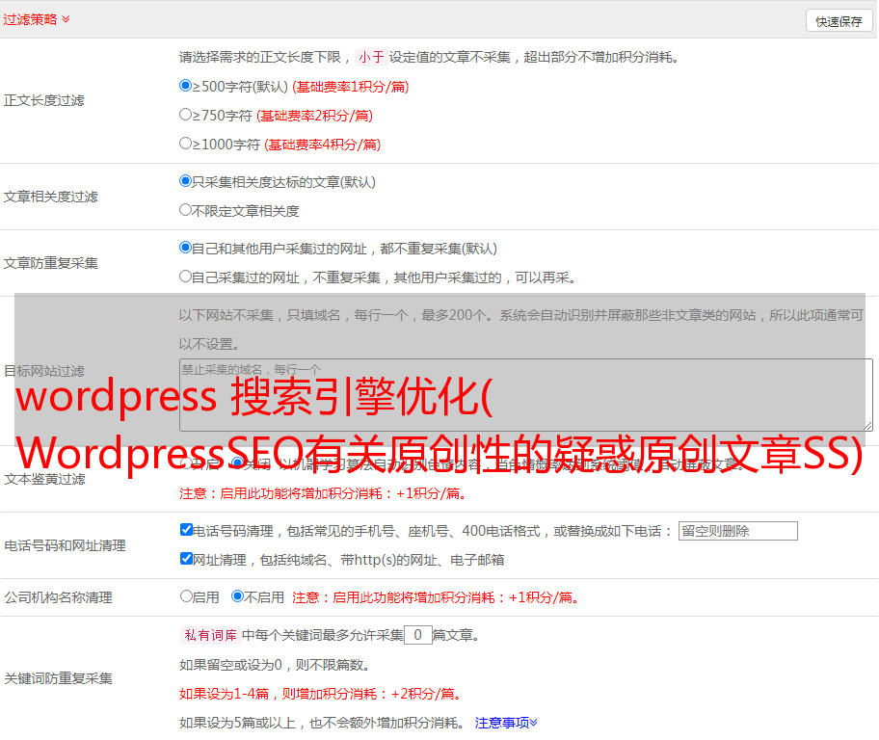Toggle 电话号码清理 checkbox
The image size is (879, 740).
(x=187, y=530)
